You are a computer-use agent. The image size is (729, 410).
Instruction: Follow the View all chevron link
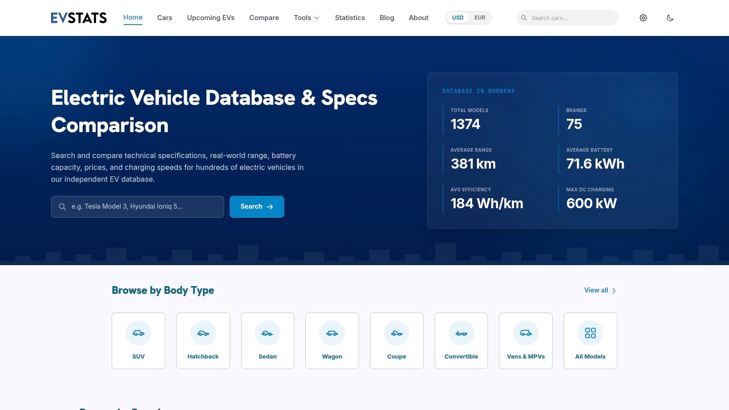pyautogui.click(x=600, y=290)
